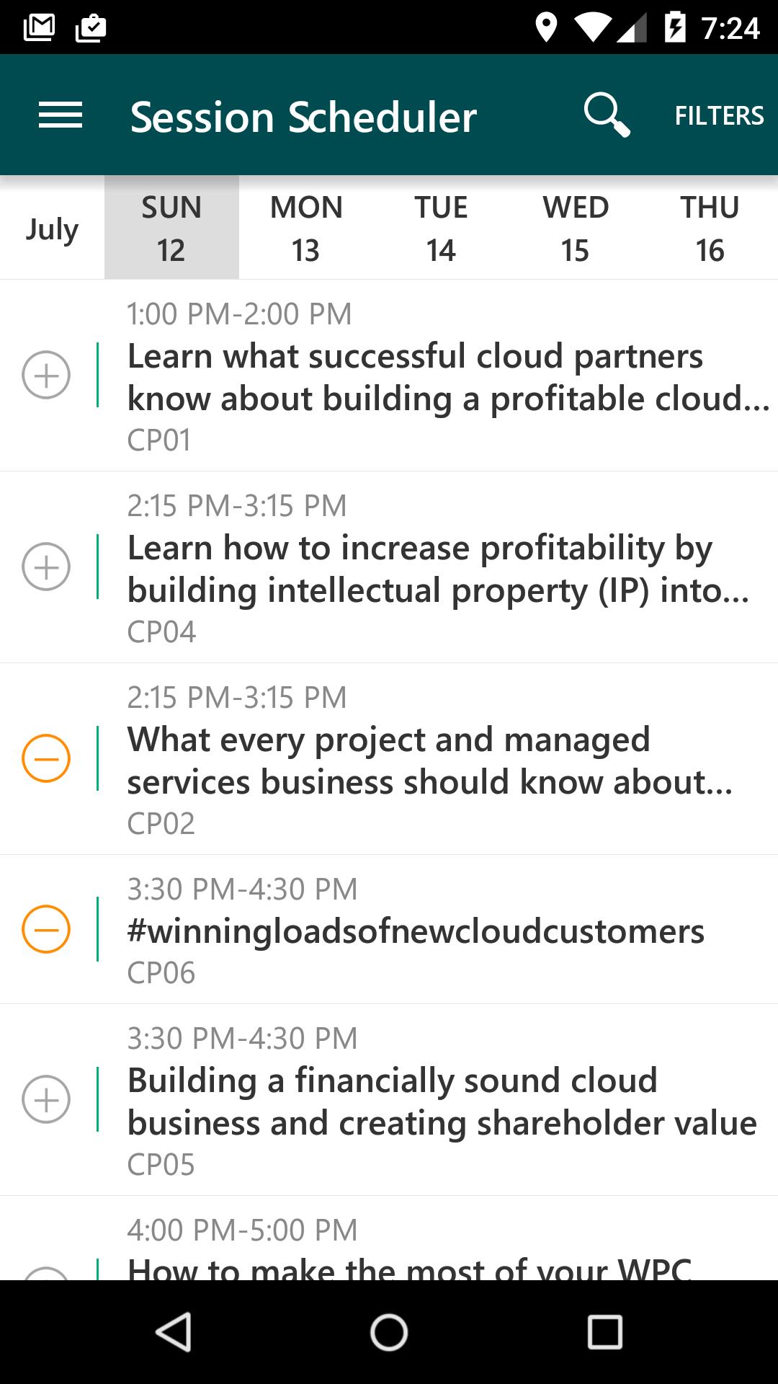Switch to MON 13 tab
The image size is (778, 1384).
[306, 228]
